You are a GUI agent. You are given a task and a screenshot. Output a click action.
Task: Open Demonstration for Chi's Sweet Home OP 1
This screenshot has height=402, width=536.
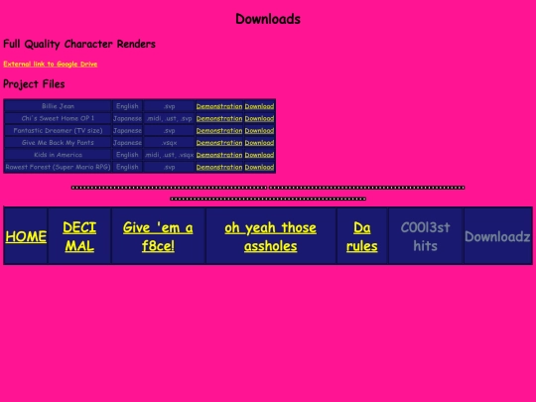219,119
